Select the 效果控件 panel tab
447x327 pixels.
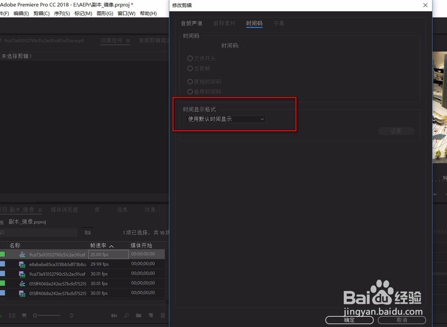[111, 41]
